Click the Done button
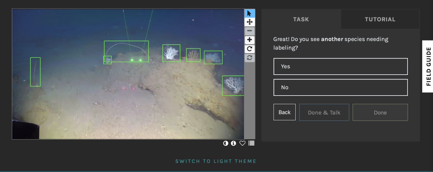 380,113
